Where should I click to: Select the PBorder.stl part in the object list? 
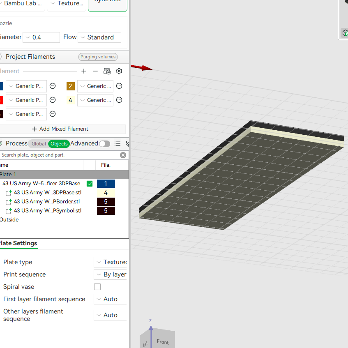click(47, 201)
